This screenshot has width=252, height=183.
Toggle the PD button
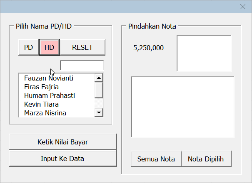pyautogui.click(x=29, y=47)
